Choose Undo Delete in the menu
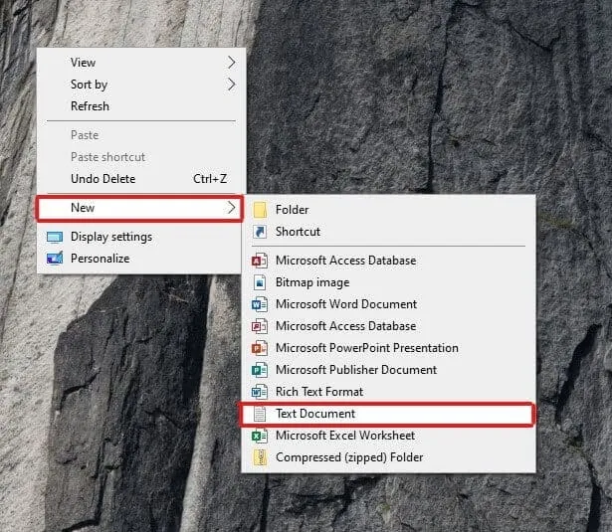Image resolution: width=612 pixels, height=532 pixels. coord(141,179)
